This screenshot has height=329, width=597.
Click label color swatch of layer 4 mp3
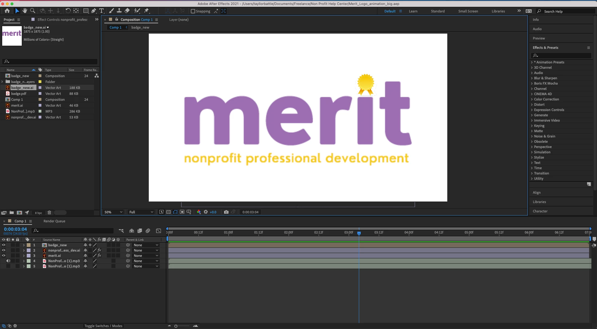pos(29,261)
